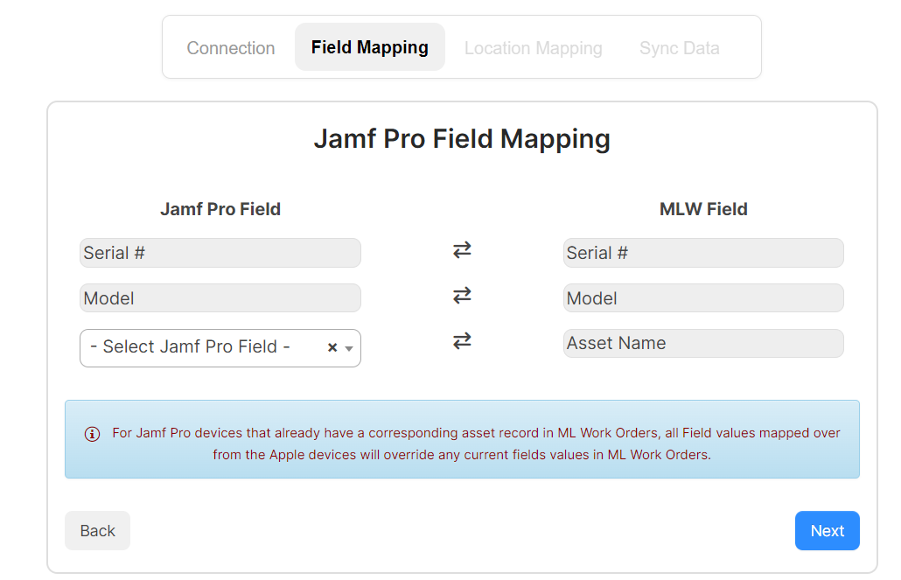Click the swap arrows icon beside Asset Name
The image size is (901, 580).
(x=462, y=341)
